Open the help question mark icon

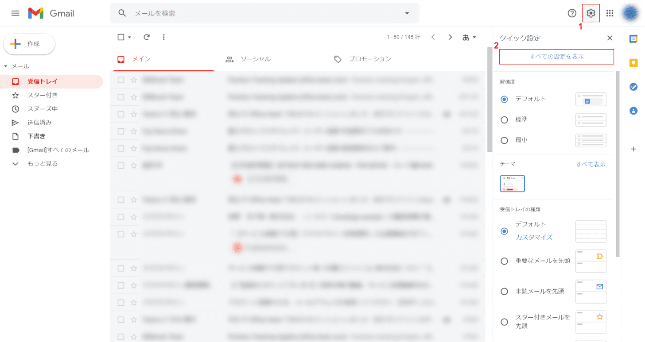[x=572, y=13]
